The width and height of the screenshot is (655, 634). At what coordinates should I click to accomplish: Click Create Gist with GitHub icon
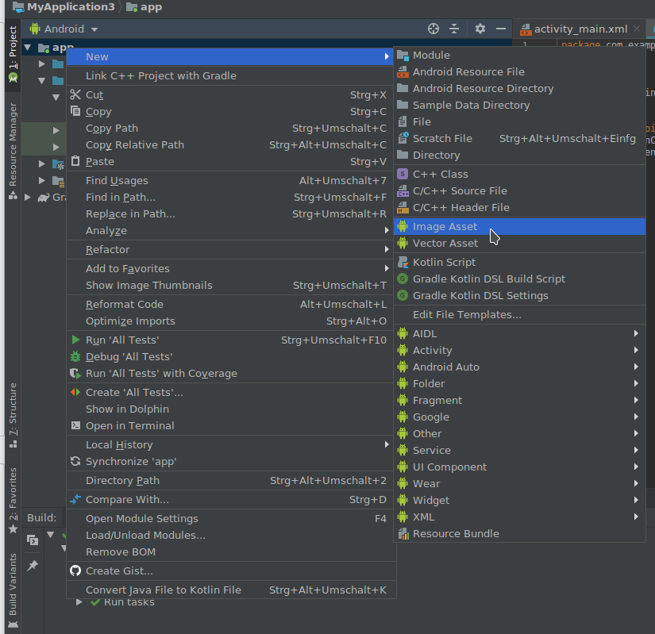click(119, 571)
